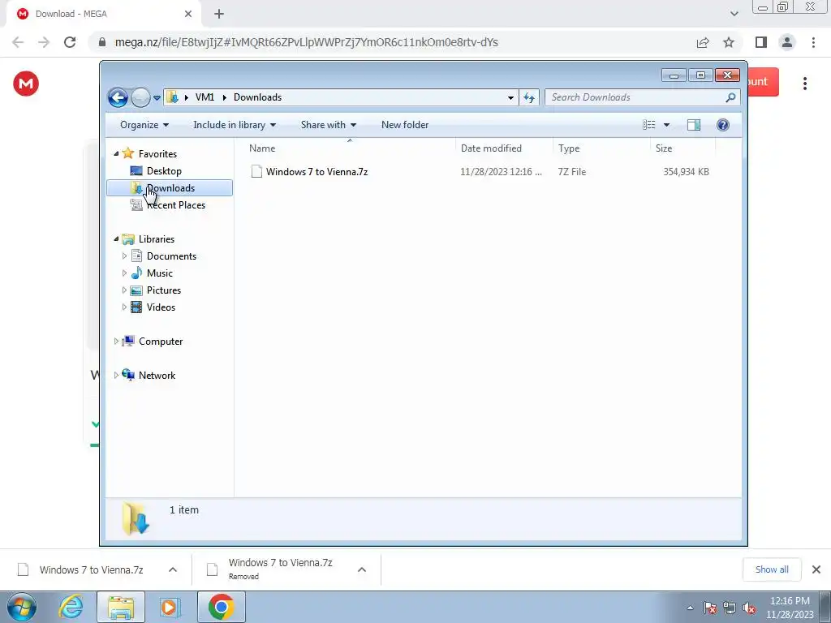Sort by the Name column header
Screen dimensions: 831x623
click(x=349, y=148)
